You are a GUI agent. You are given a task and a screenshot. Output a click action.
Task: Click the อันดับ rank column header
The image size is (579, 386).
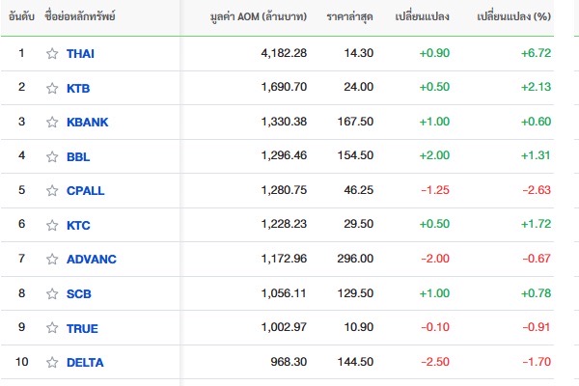click(21, 16)
